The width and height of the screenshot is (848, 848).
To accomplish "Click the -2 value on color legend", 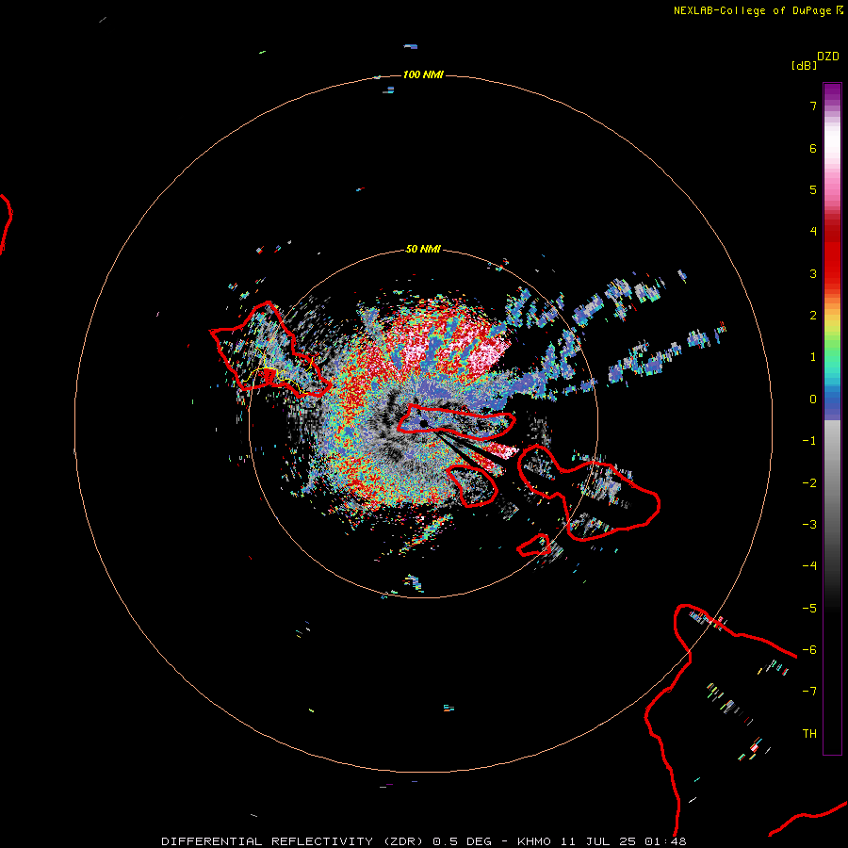I will point(809,483).
